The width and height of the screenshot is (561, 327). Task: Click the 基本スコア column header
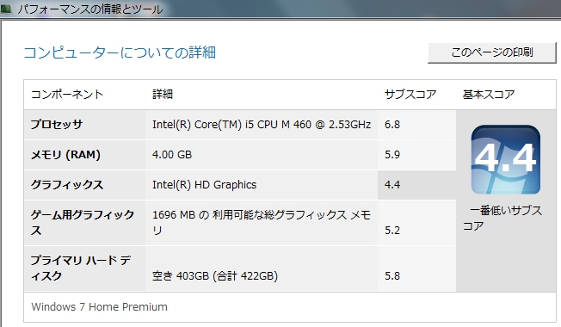point(489,95)
